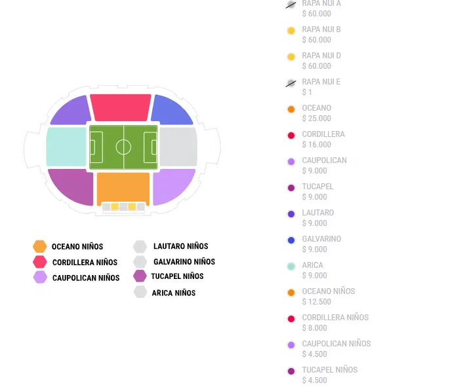The image size is (465, 387).
Task: Click the teal color dot beside Arica price
Action: (x=291, y=267)
